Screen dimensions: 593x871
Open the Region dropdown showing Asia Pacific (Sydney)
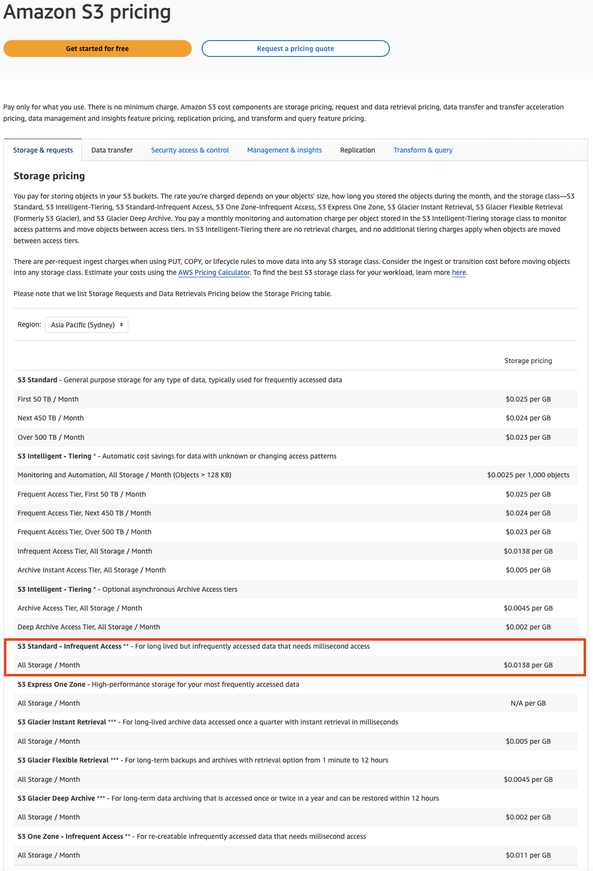coord(87,325)
